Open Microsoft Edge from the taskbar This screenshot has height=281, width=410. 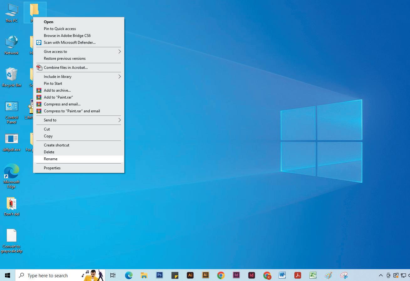tap(129, 275)
